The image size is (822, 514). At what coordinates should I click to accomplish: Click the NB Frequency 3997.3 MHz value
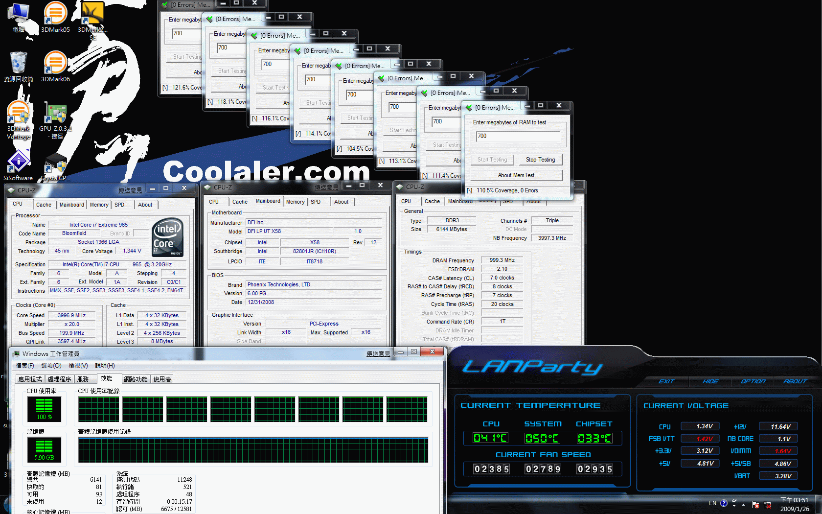(552, 238)
